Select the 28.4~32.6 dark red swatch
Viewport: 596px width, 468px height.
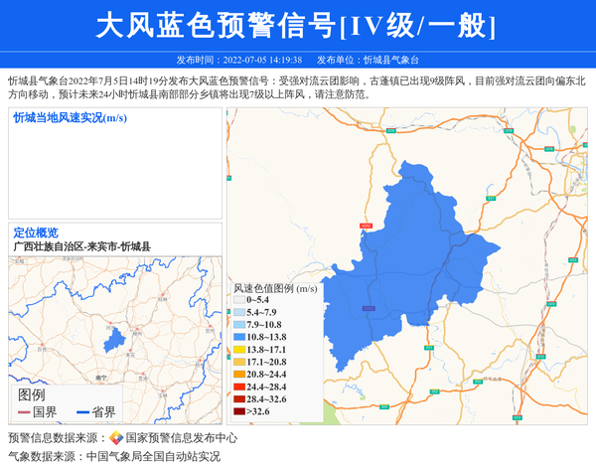(x=238, y=398)
